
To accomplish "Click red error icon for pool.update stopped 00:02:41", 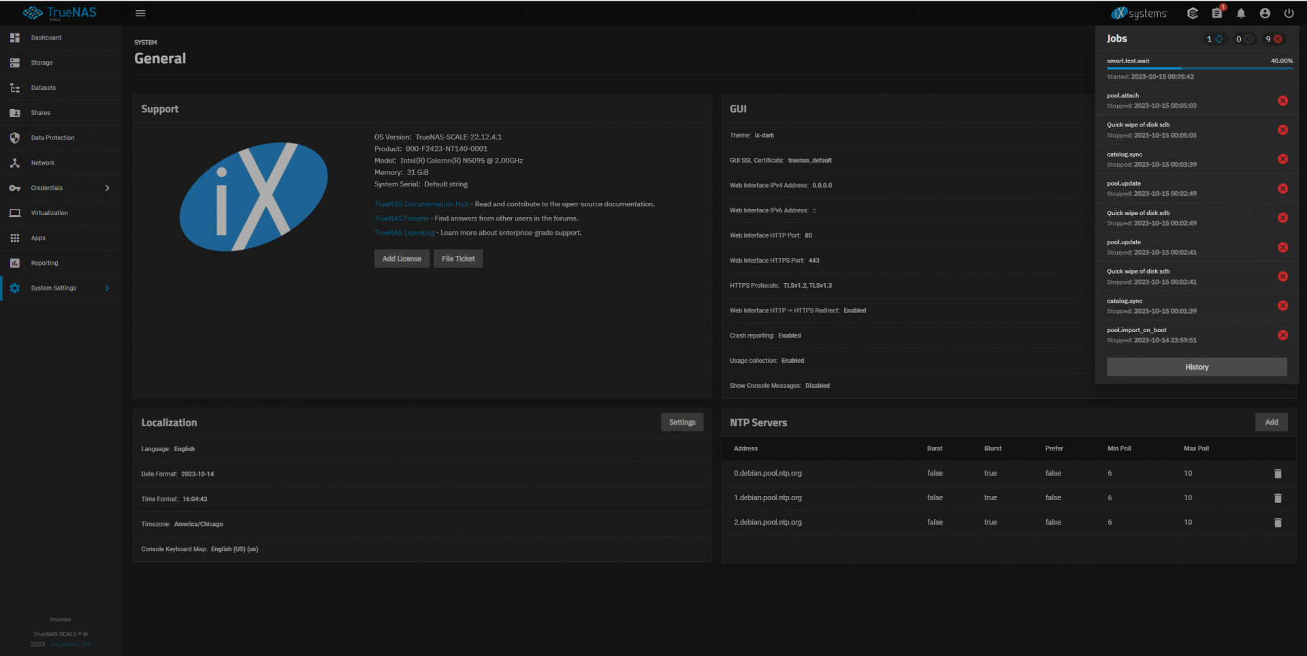I will (1282, 247).
